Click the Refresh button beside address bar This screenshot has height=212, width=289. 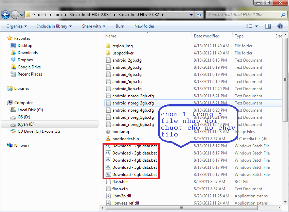(199, 15)
